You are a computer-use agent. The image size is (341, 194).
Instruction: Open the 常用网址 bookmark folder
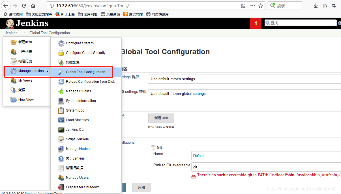[88, 14]
